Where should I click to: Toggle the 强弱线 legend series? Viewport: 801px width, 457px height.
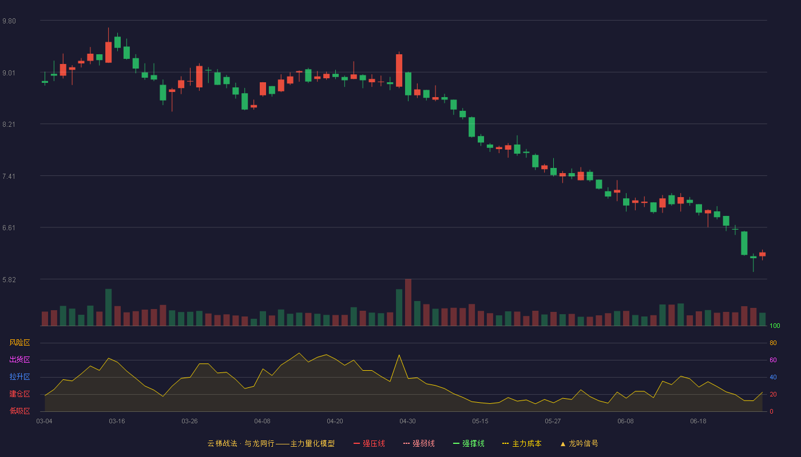tap(419, 443)
